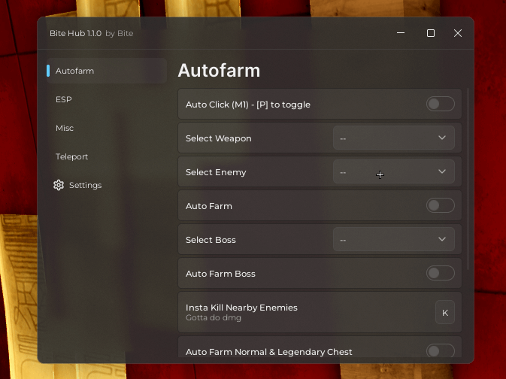Viewport: 506px width, 379px height.
Task: Select the Autofarm sidebar tab
Action: click(107, 71)
